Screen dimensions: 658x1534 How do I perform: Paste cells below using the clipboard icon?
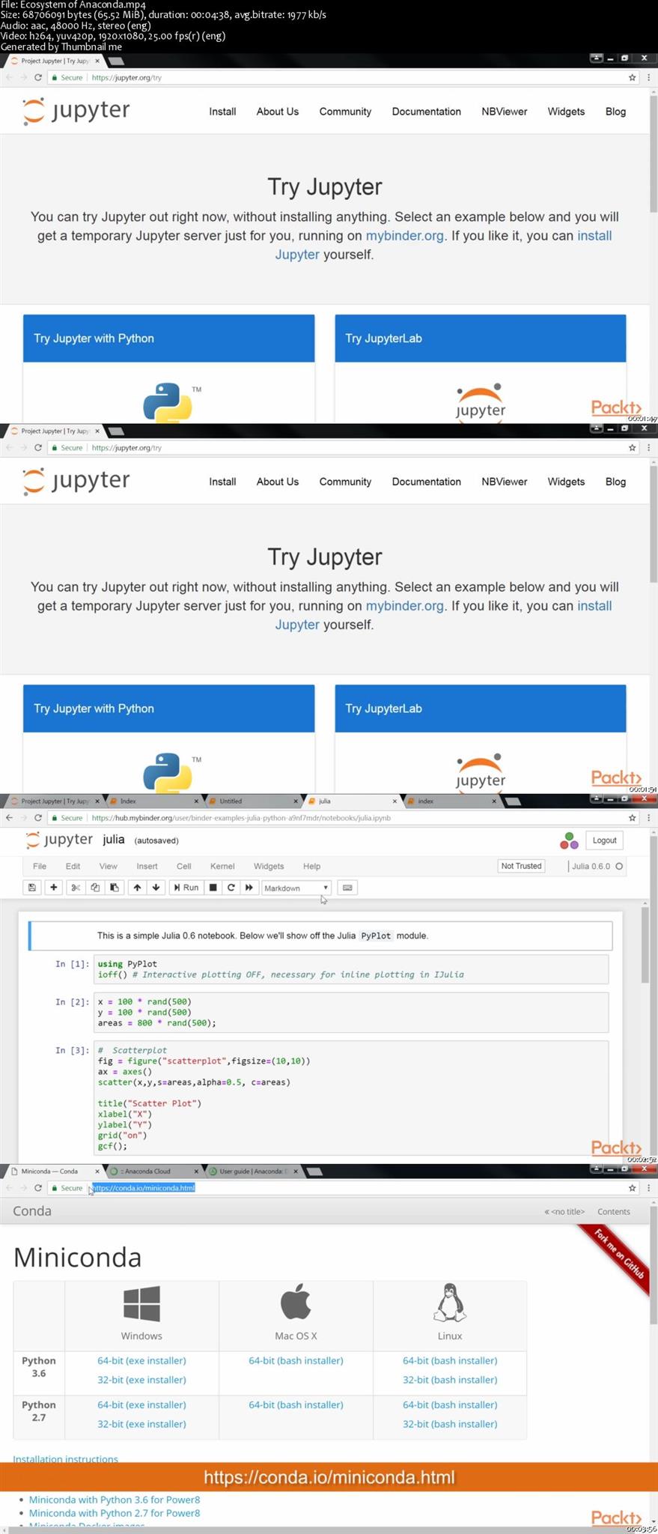coord(115,888)
